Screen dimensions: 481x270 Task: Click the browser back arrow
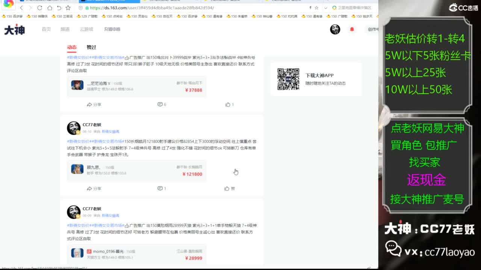pos(21,7)
